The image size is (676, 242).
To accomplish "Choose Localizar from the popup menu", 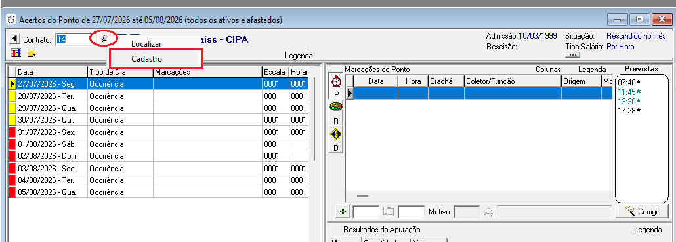I will (146, 43).
